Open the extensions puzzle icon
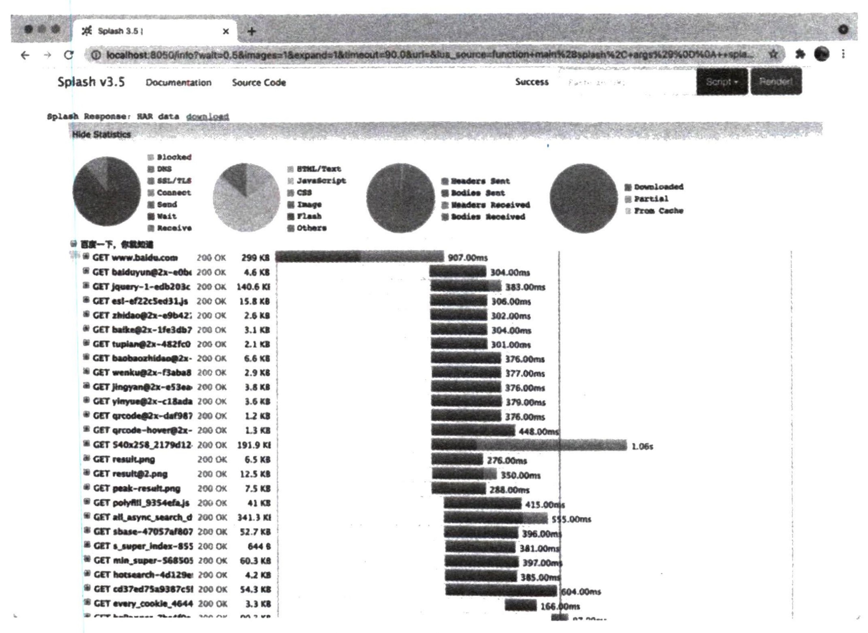 (x=799, y=54)
